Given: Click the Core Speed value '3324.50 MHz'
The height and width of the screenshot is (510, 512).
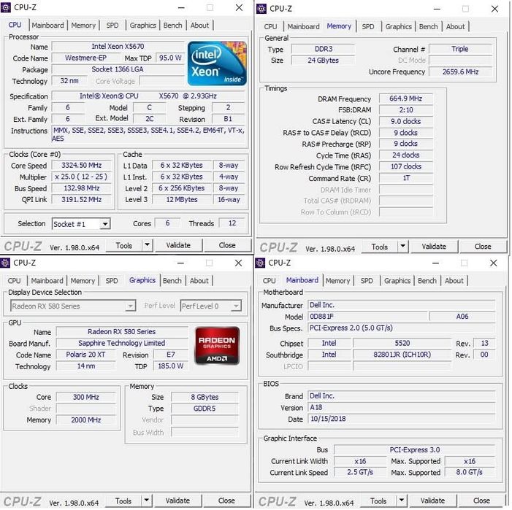Looking at the screenshot, I should tap(82, 166).
